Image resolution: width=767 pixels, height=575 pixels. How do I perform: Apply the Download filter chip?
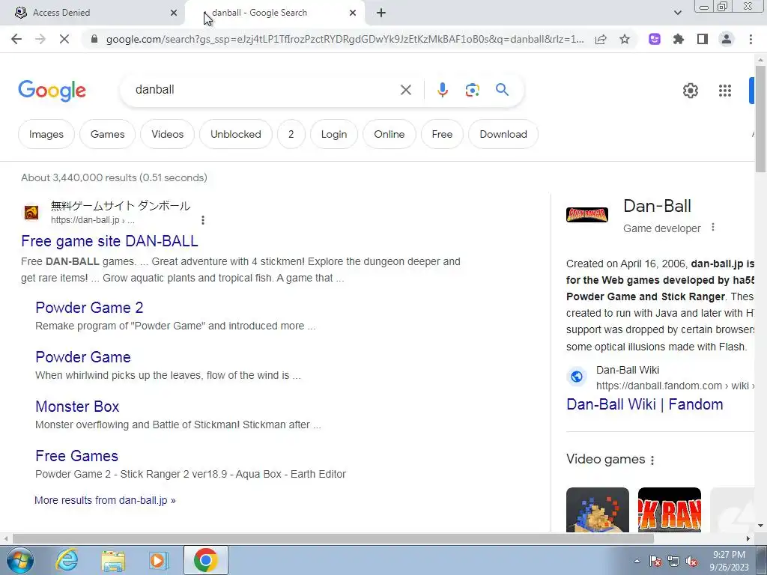pos(503,134)
